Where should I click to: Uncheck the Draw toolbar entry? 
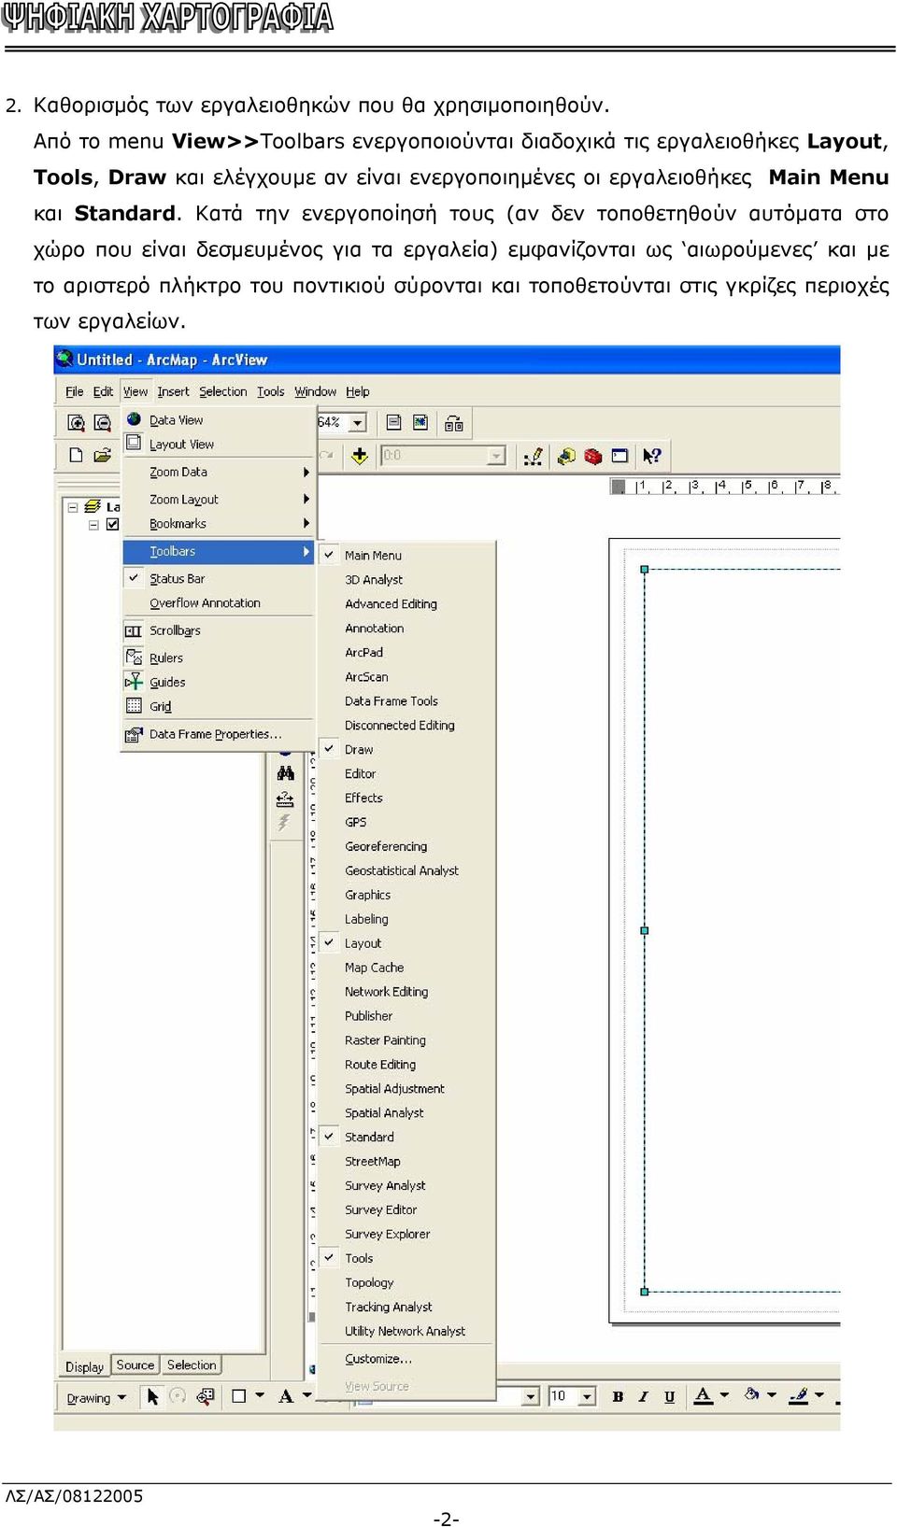click(406, 749)
